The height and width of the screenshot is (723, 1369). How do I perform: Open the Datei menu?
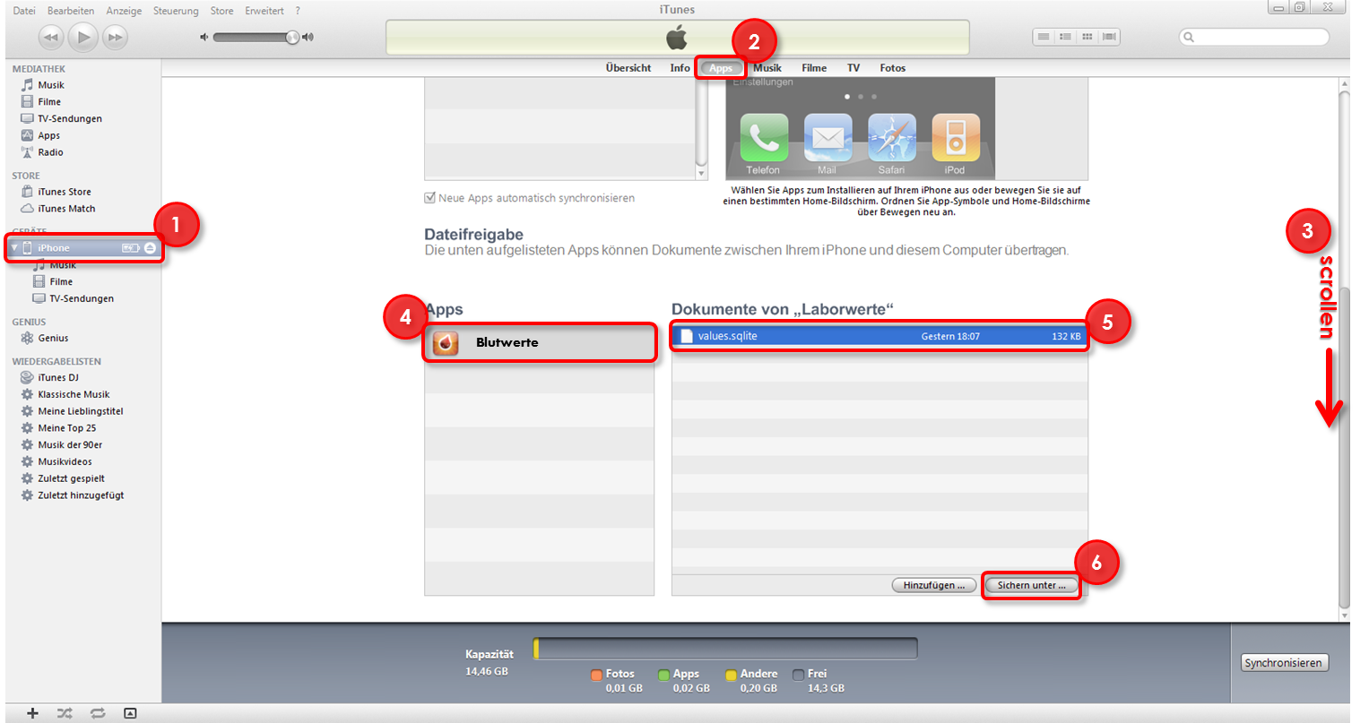click(24, 11)
